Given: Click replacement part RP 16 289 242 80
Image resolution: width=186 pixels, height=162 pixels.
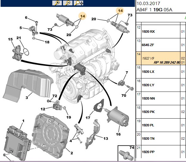Looking at the screenshot, I should [x=167, y=62].
